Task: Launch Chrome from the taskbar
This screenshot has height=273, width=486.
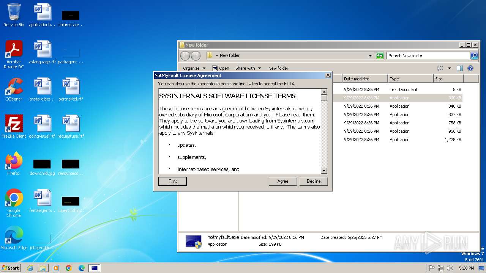Action: click(69, 268)
